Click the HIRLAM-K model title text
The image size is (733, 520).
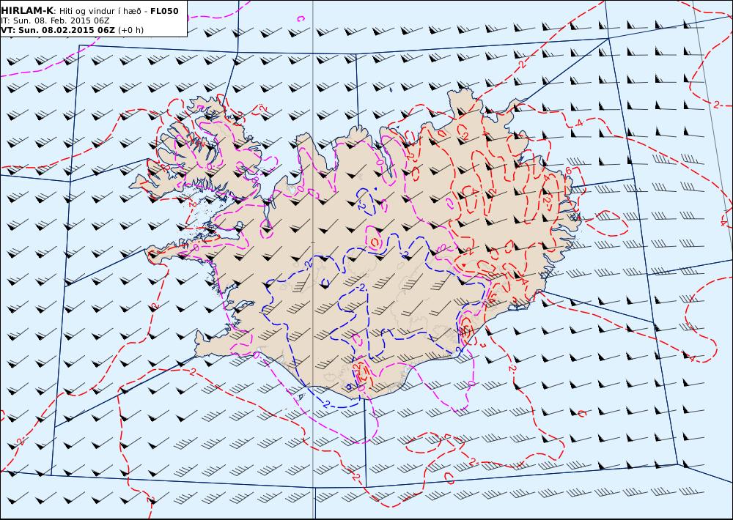pos(28,11)
